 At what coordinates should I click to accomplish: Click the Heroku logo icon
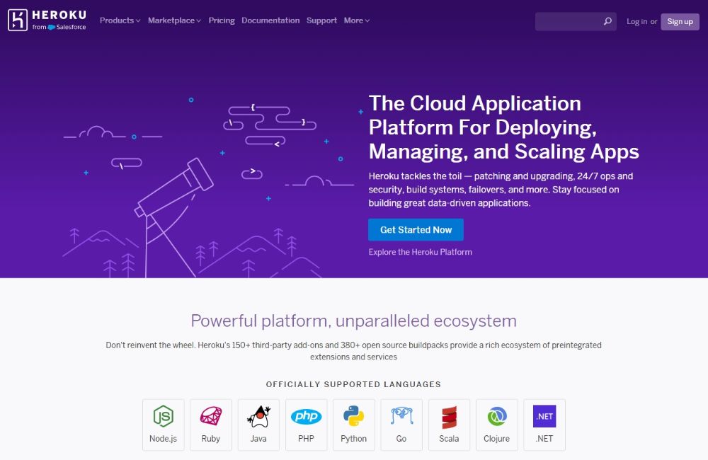click(18, 21)
